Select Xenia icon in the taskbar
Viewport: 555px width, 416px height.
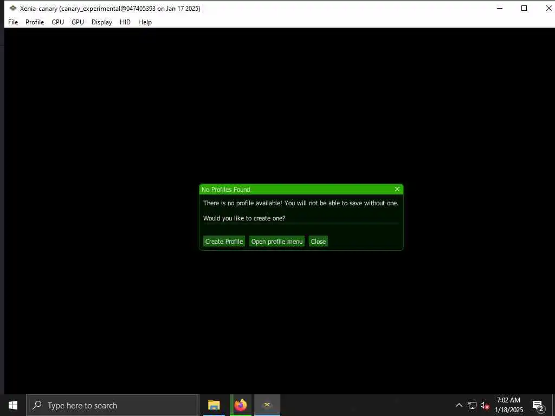point(267,405)
